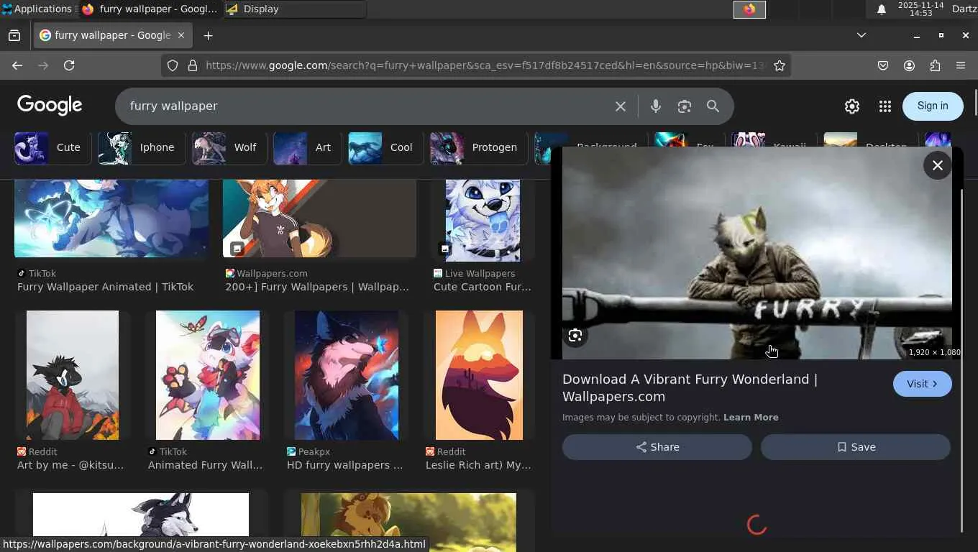Save the selected image
The width and height of the screenshot is (978, 552).
(856, 447)
